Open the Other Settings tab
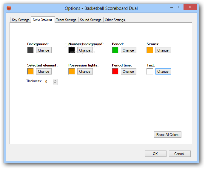This screenshot has width=205, height=169. [115, 20]
